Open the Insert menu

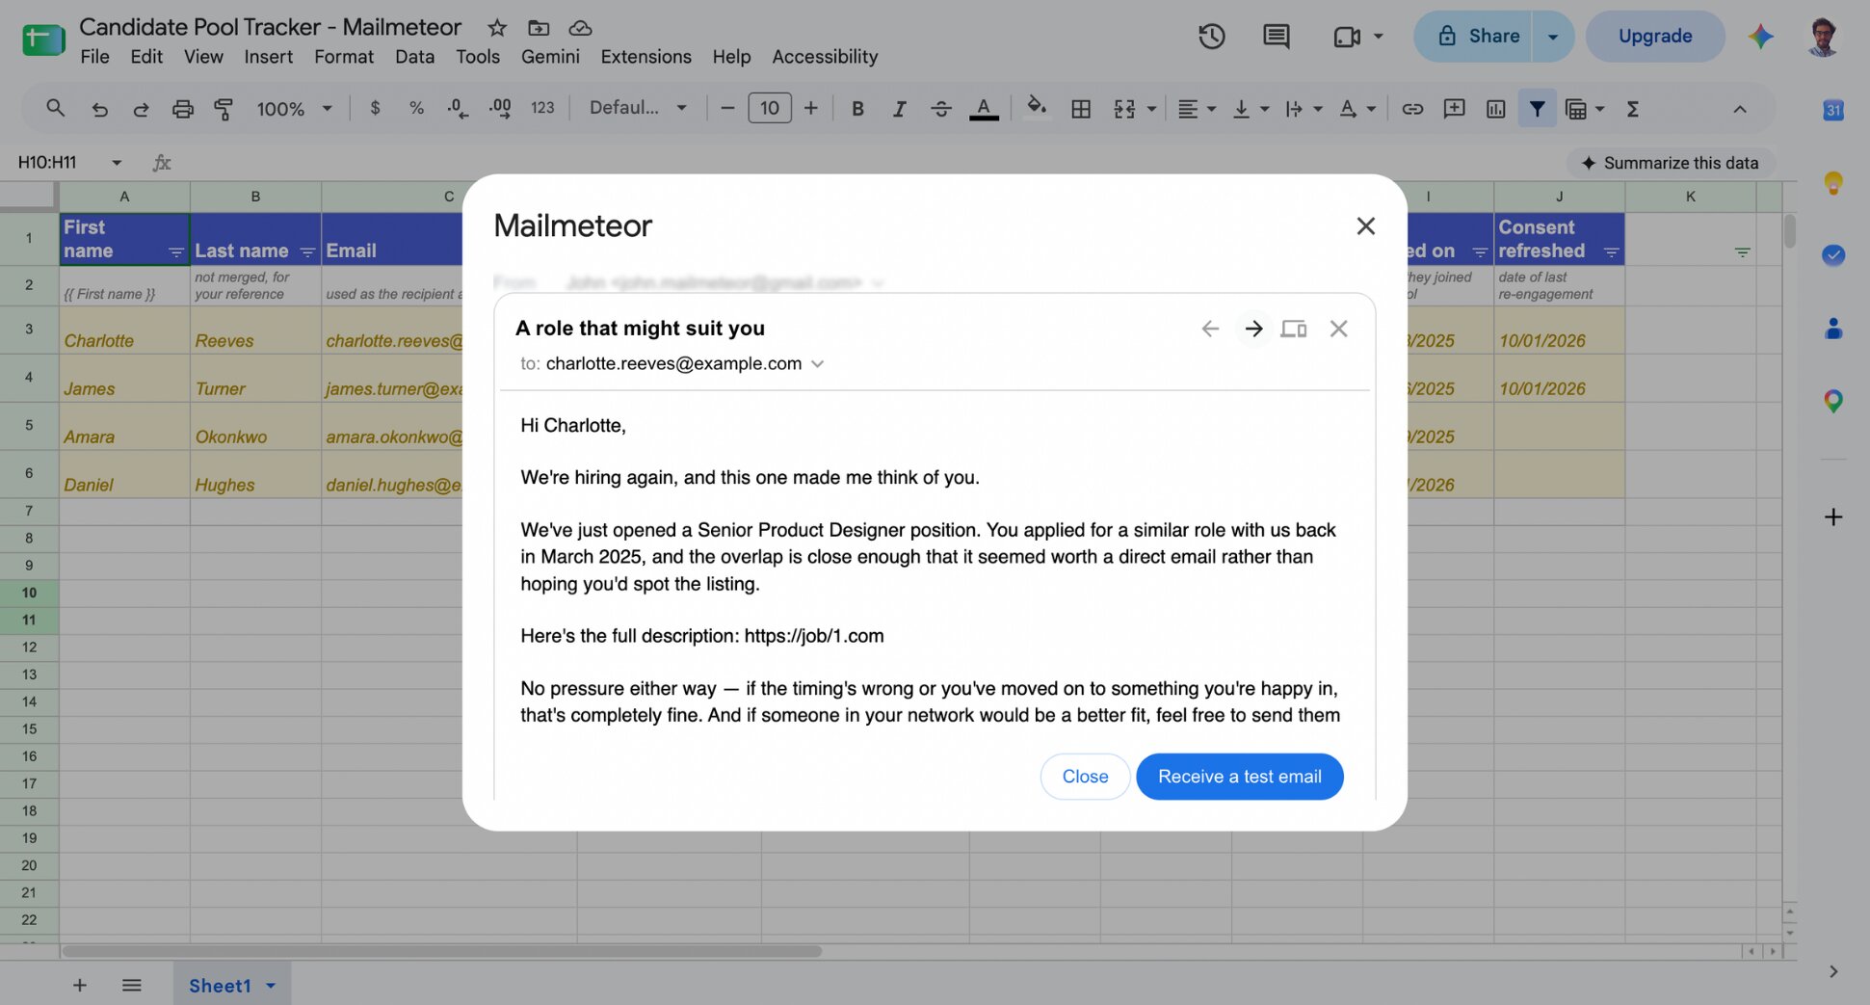pyautogui.click(x=268, y=57)
